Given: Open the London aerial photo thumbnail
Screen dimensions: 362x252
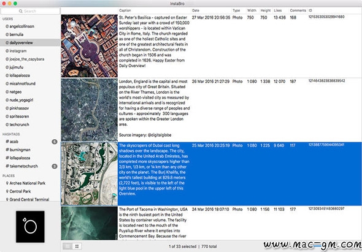Looking at the screenshot, I should (x=90, y=110).
